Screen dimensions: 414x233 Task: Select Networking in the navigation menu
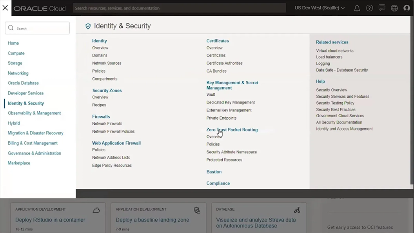pyautogui.click(x=18, y=73)
